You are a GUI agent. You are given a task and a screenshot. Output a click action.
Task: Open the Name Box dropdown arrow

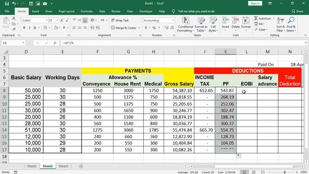[23, 43]
